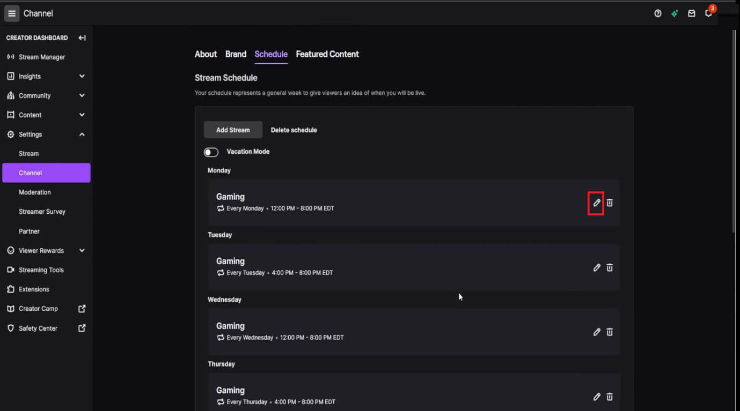
Task: Open the inbox mail icon
Action: [692, 13]
